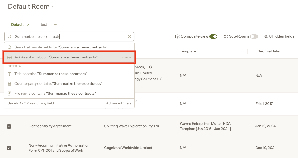The height and width of the screenshot is (158, 298).
Task: Click Non-Recurring Initiative Authorization Form title cell
Action: tap(59, 148)
